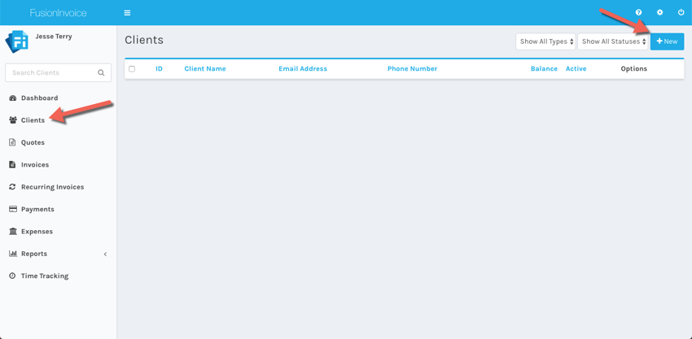Image resolution: width=692 pixels, height=339 pixels.
Task: Click the hamburger menu toggle icon
Action: [127, 13]
